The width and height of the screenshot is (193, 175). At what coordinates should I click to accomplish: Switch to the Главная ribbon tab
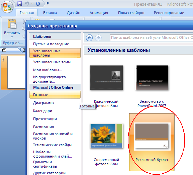(27, 13)
